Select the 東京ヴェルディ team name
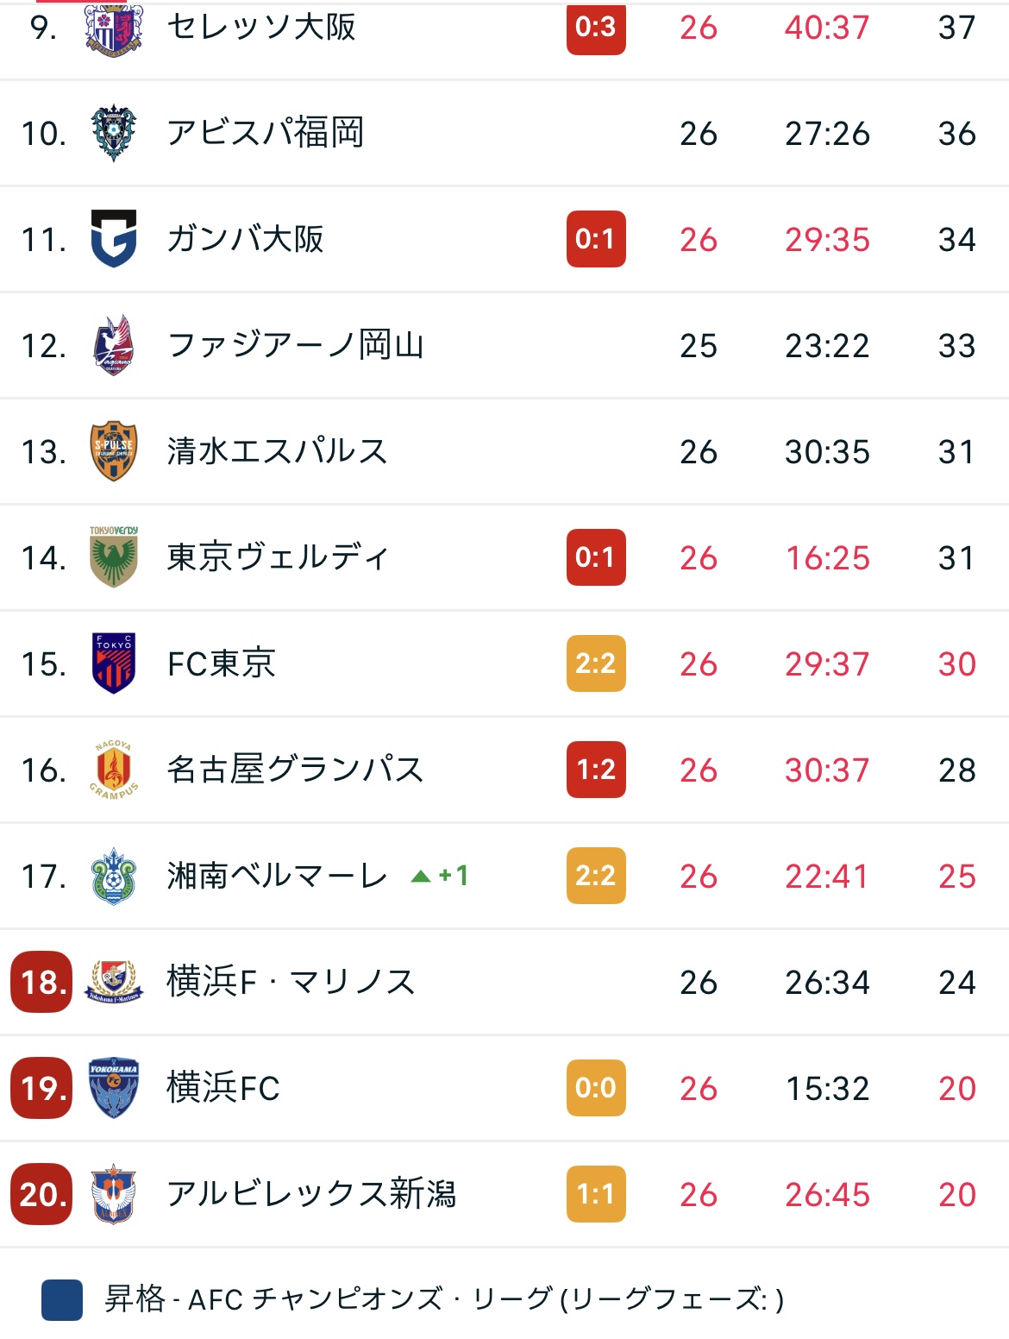Screen dimensions: 1009x1339 click(x=278, y=557)
